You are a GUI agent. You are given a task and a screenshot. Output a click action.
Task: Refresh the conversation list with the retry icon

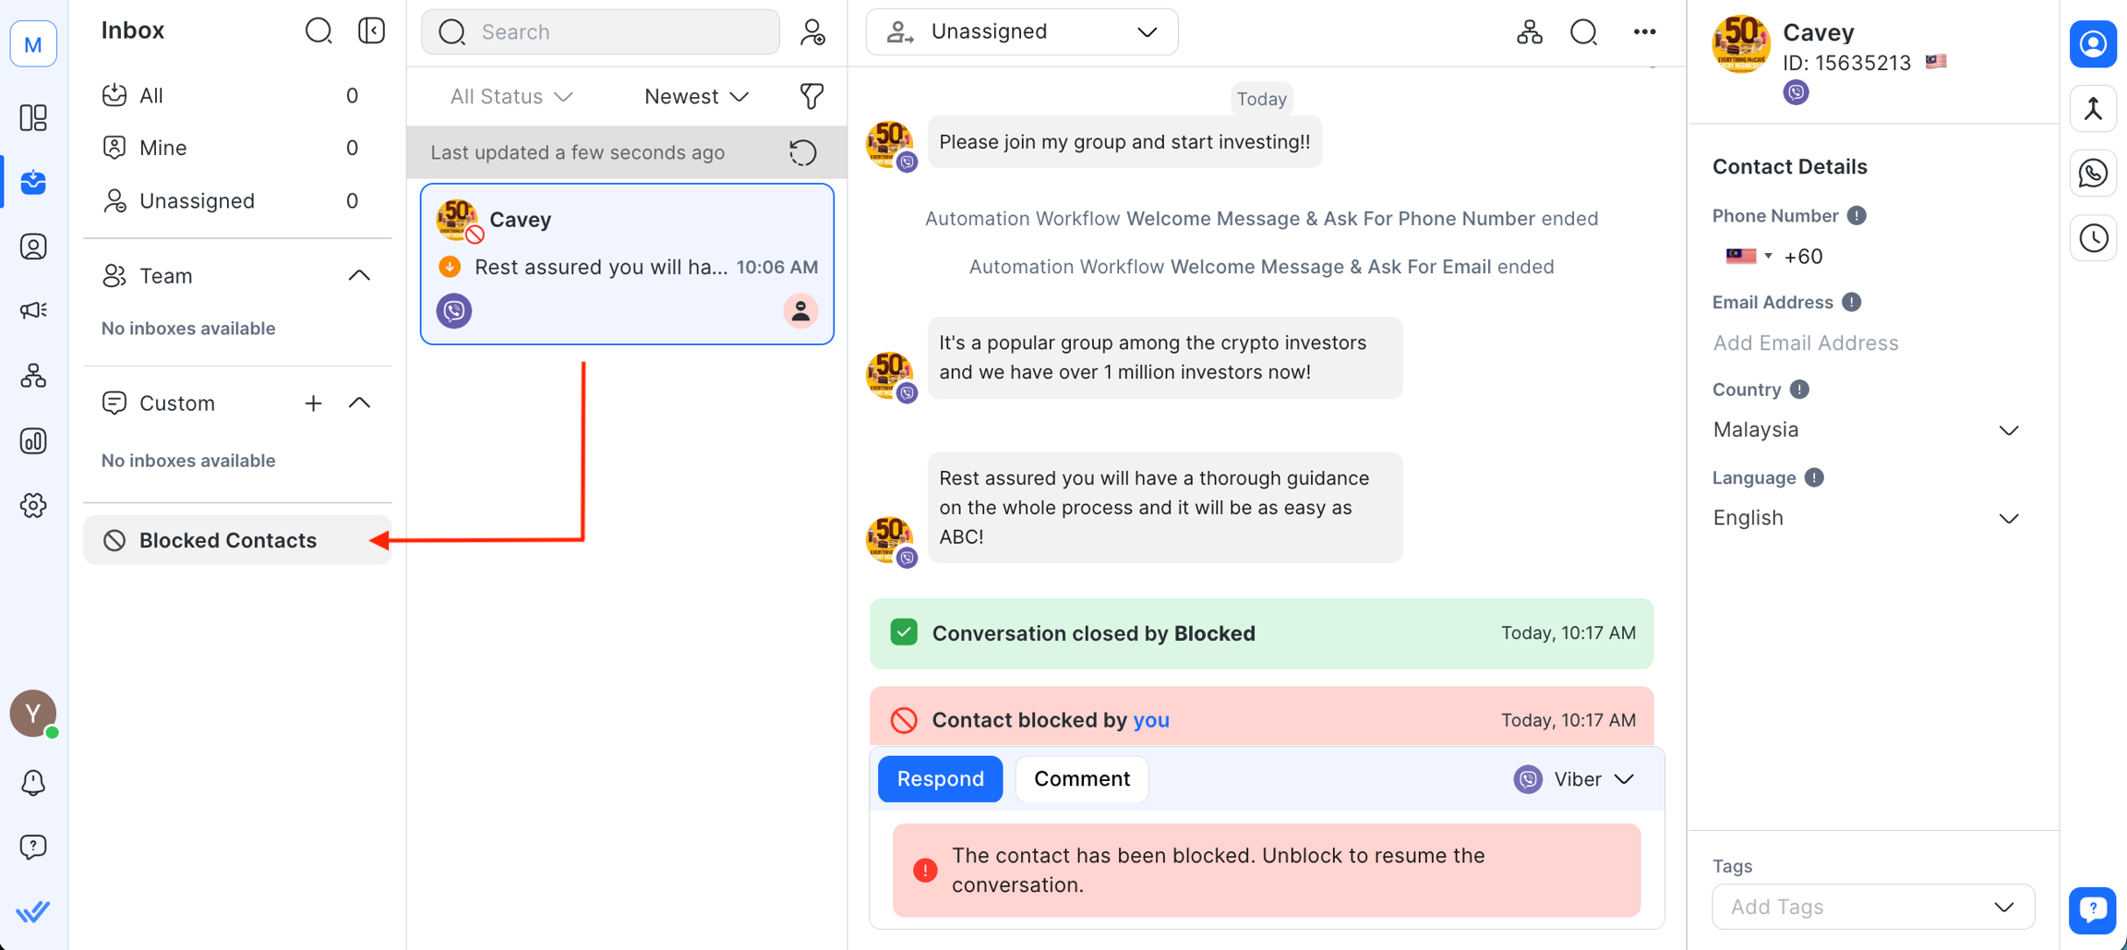click(801, 152)
